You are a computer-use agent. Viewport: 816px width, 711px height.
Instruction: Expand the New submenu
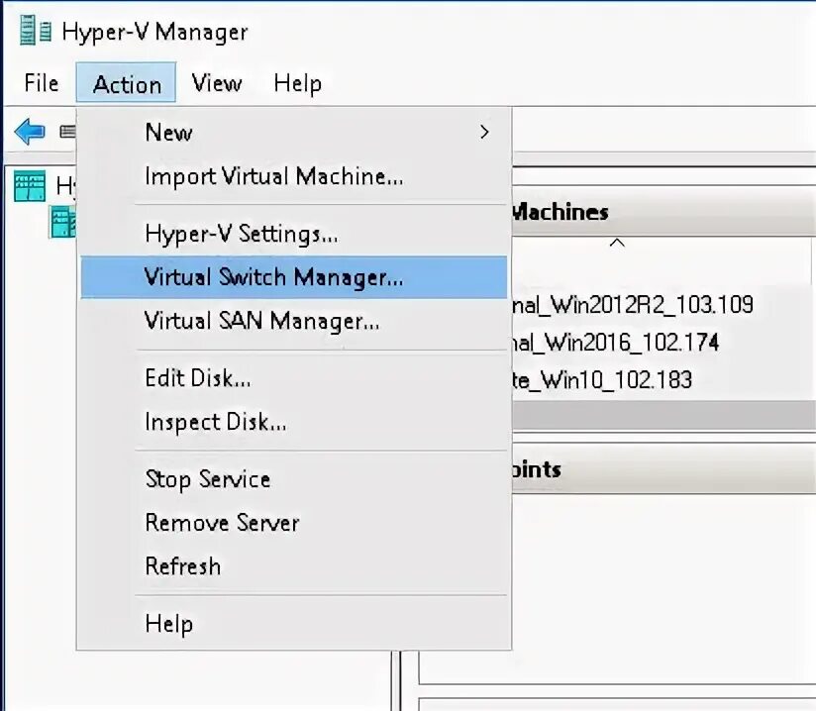tap(294, 133)
